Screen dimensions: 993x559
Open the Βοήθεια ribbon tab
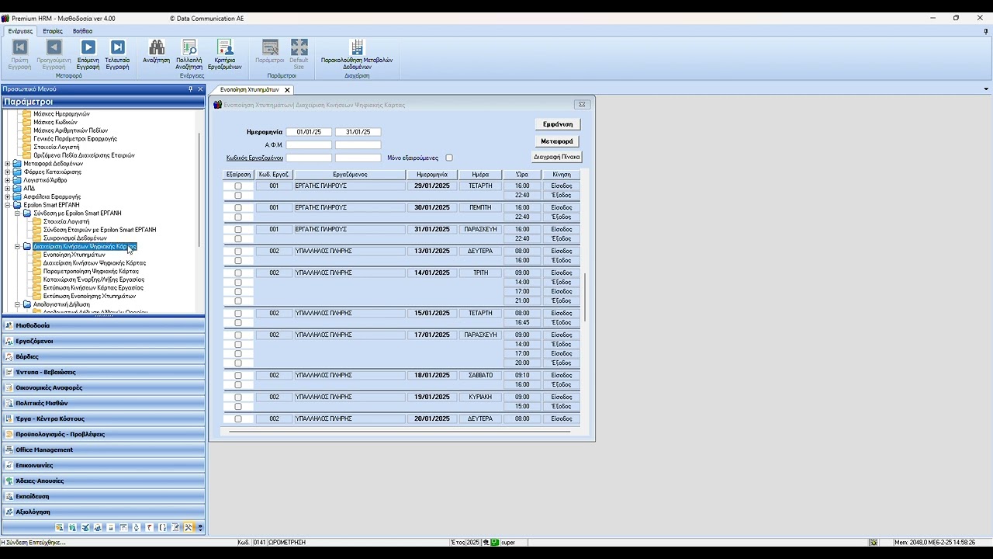pyautogui.click(x=82, y=31)
